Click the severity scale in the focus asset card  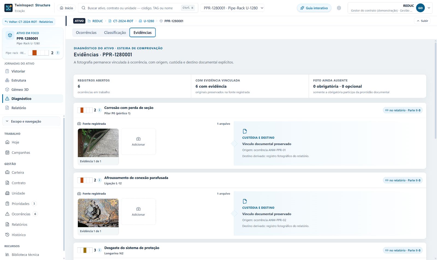point(39,53)
